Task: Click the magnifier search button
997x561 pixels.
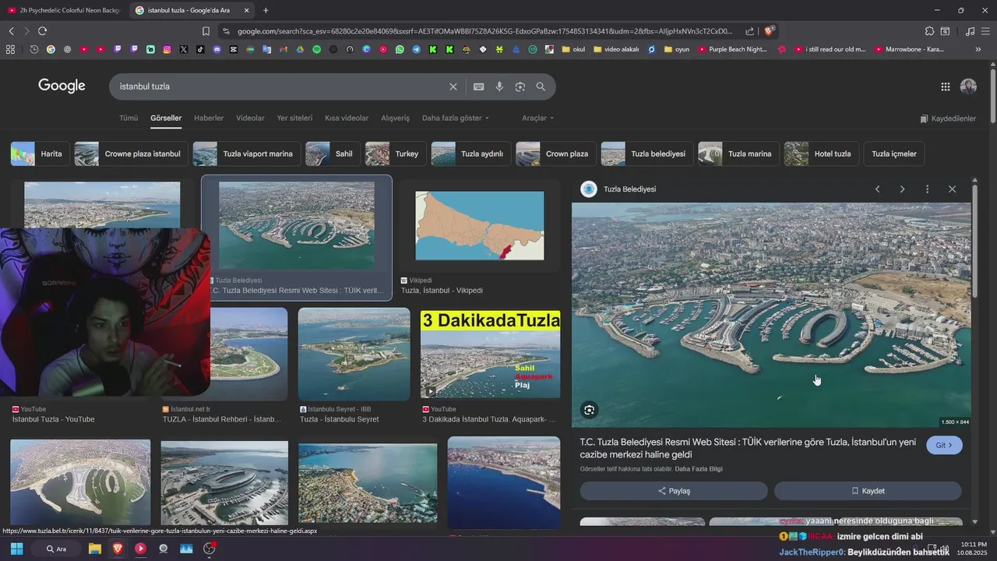Action: point(541,86)
